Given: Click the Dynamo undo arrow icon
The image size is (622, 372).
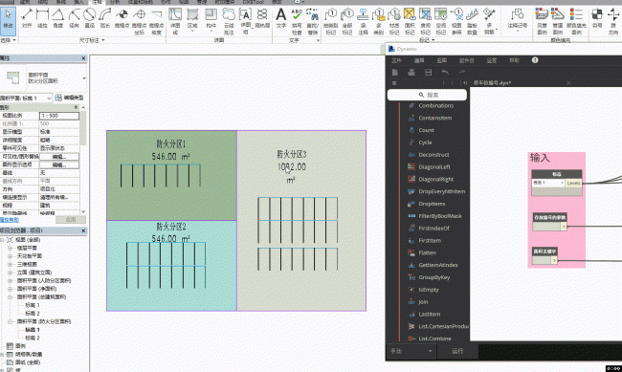Looking at the screenshot, I should (445, 72).
